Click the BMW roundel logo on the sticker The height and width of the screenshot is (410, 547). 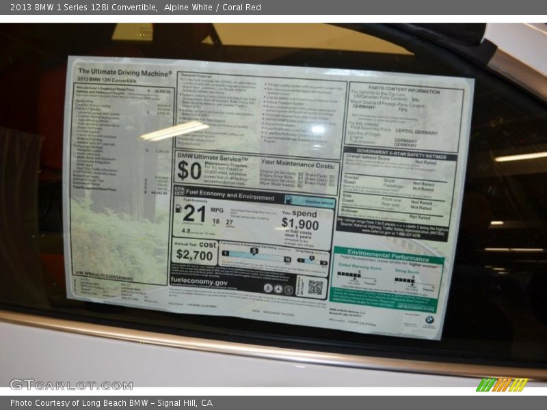pyautogui.click(x=429, y=320)
